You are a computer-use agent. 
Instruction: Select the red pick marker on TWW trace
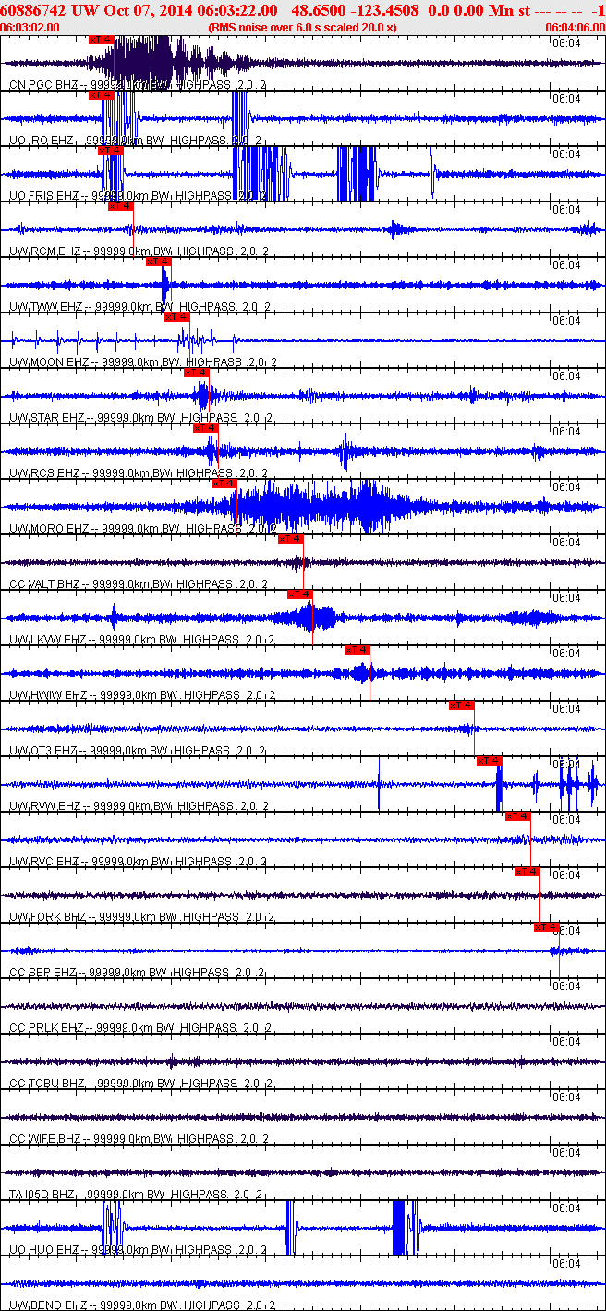[x=159, y=262]
